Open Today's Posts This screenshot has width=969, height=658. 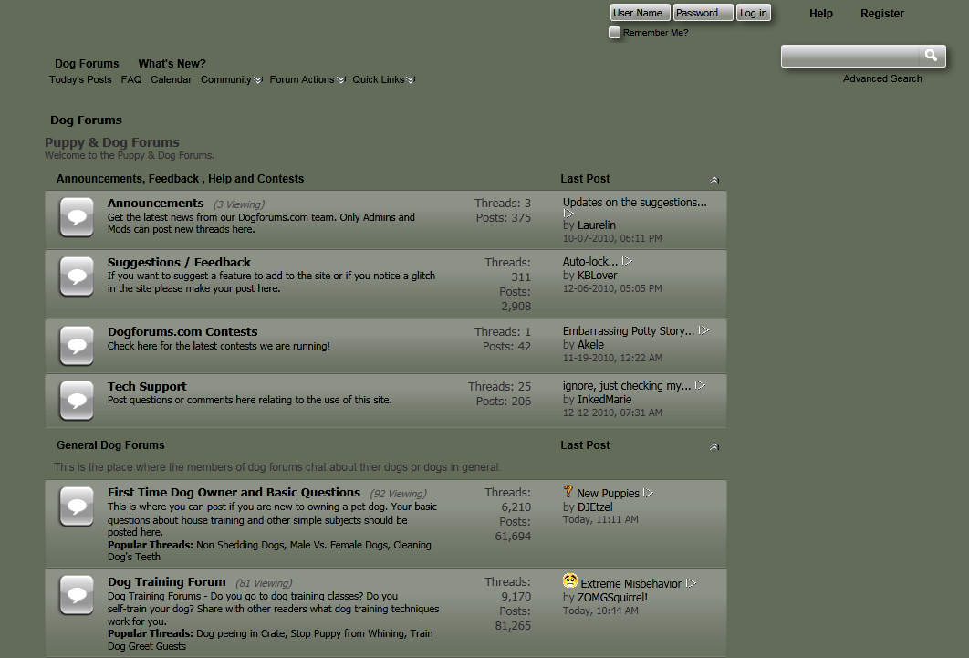(80, 79)
